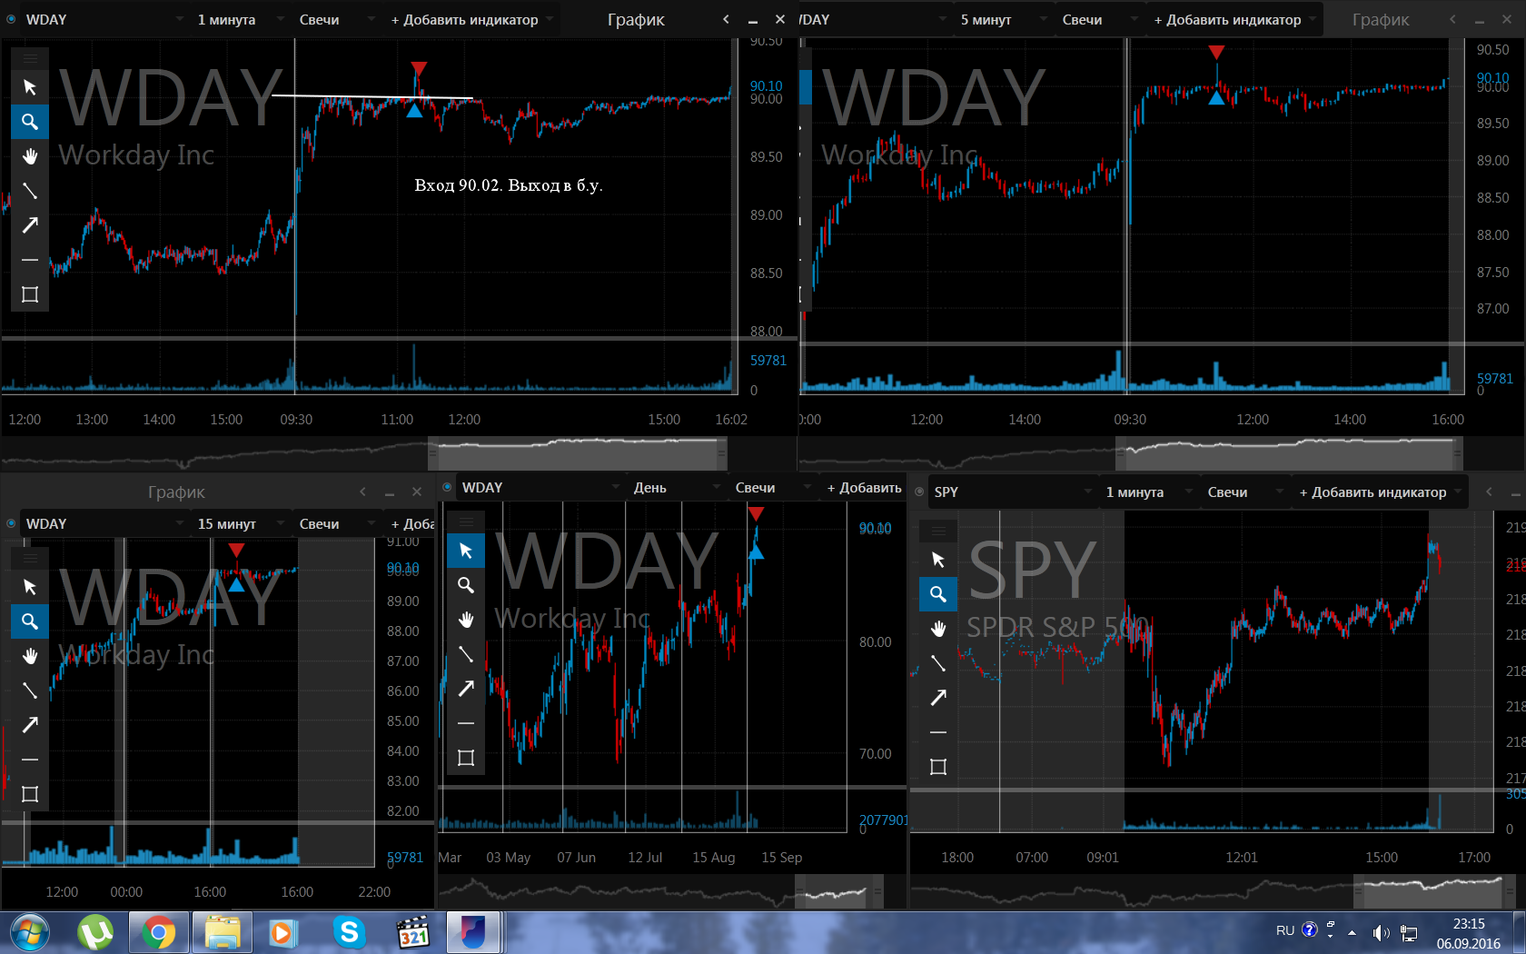Screen dimensions: 1526x954
Task: Click back arrow in top-left График header
Action: [726, 19]
